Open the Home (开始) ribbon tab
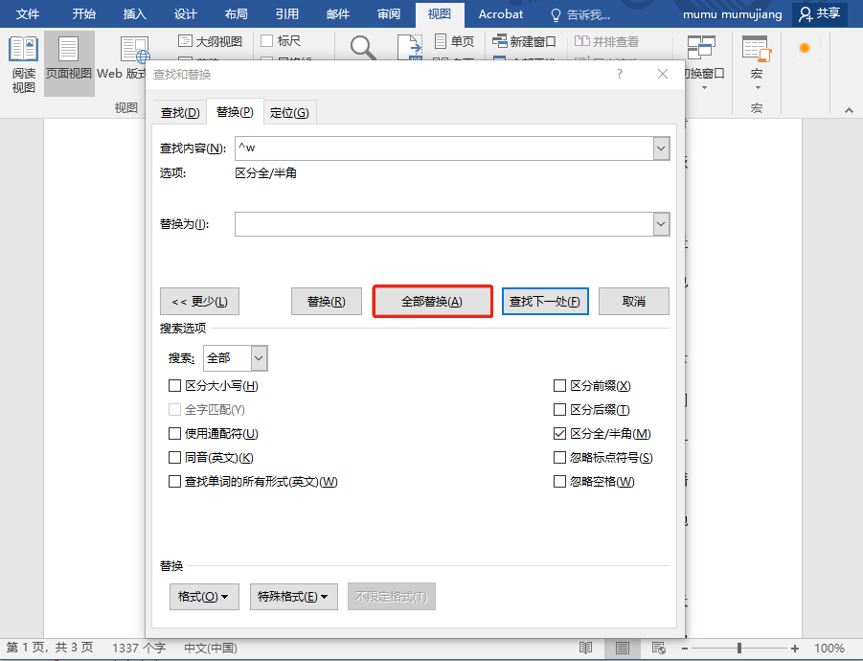The width and height of the screenshot is (863, 661). [83, 14]
